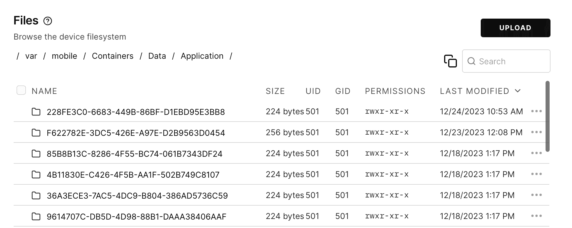Image resolution: width=572 pixels, height=228 pixels.
Task: Open more options for folder 4B11830E-C426-4F5B-AA1F-502B749C8107
Action: coord(536,174)
